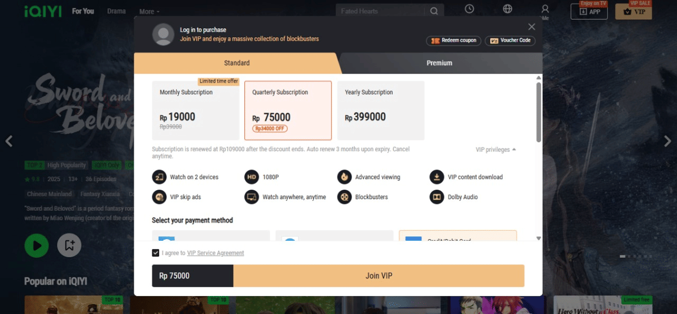The width and height of the screenshot is (677, 314).
Task: Uncheck the VIP Service Agreement checkbox
Action: 156,253
